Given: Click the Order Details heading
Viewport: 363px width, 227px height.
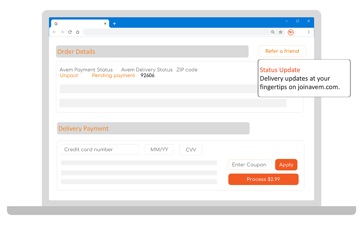Looking at the screenshot, I should pos(76,52).
